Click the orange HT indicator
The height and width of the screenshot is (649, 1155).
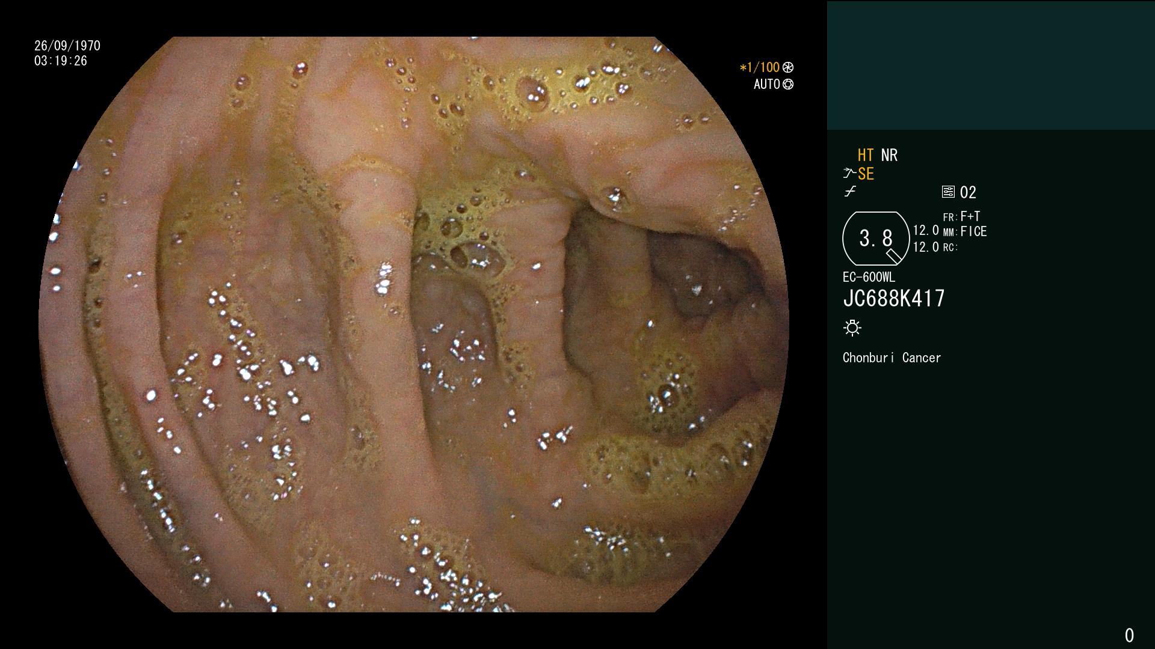point(866,155)
